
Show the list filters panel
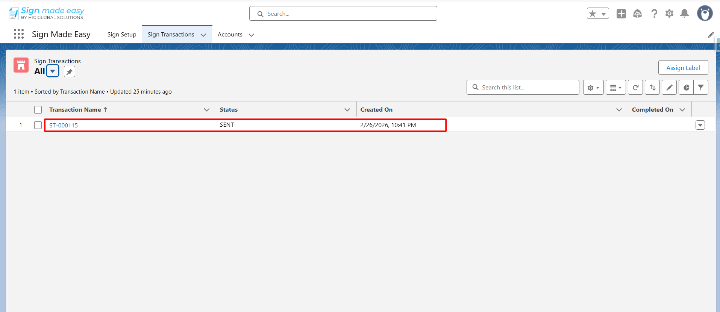coord(701,88)
